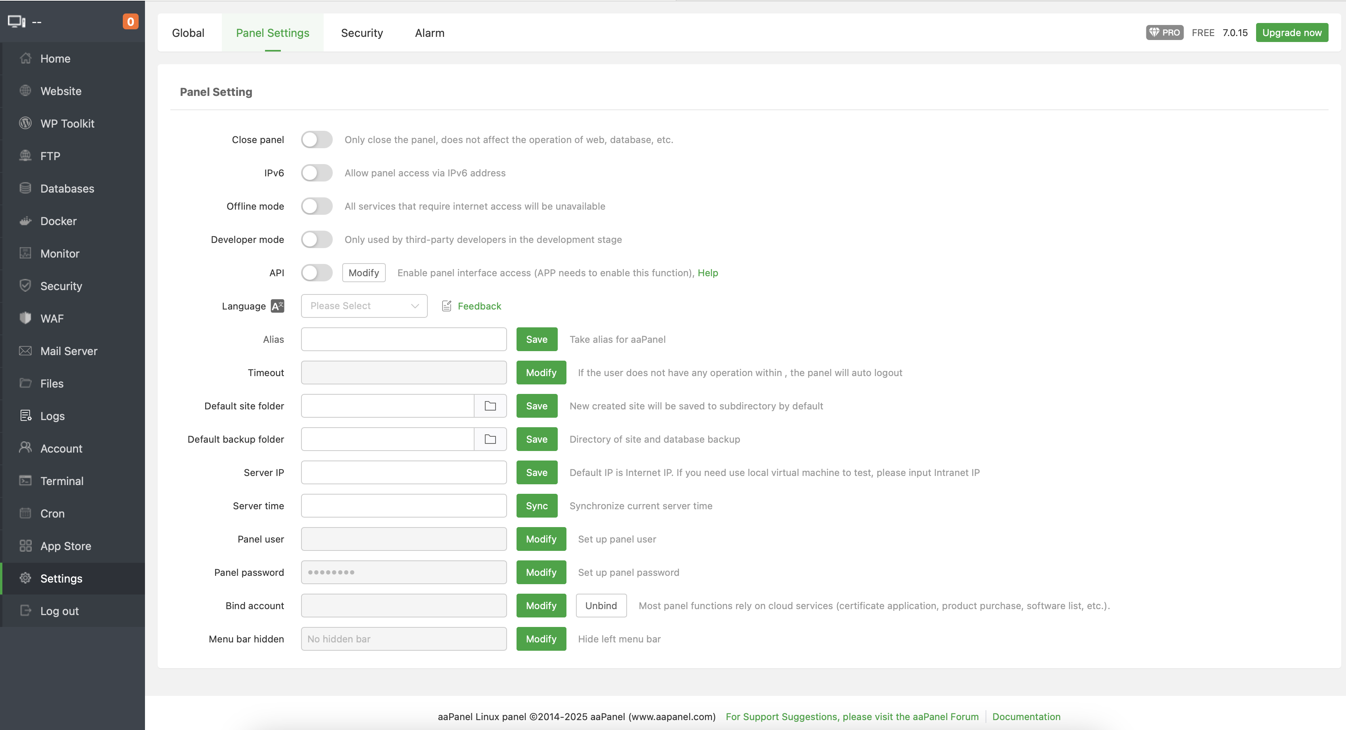Open the Alarm tab
This screenshot has height=730, width=1346.
[429, 33]
